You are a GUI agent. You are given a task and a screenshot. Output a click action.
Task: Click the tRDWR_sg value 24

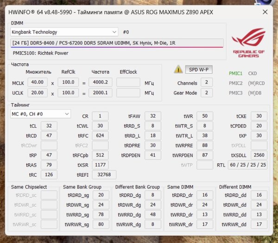[101, 205]
